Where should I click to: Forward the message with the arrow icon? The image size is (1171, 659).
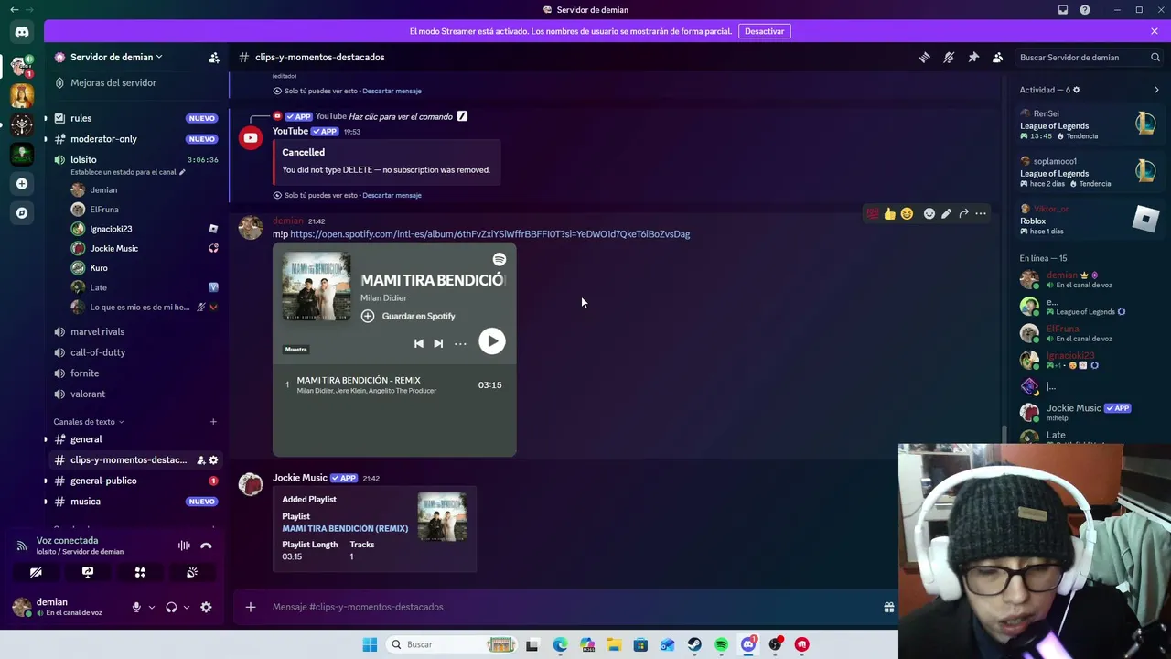tap(963, 214)
